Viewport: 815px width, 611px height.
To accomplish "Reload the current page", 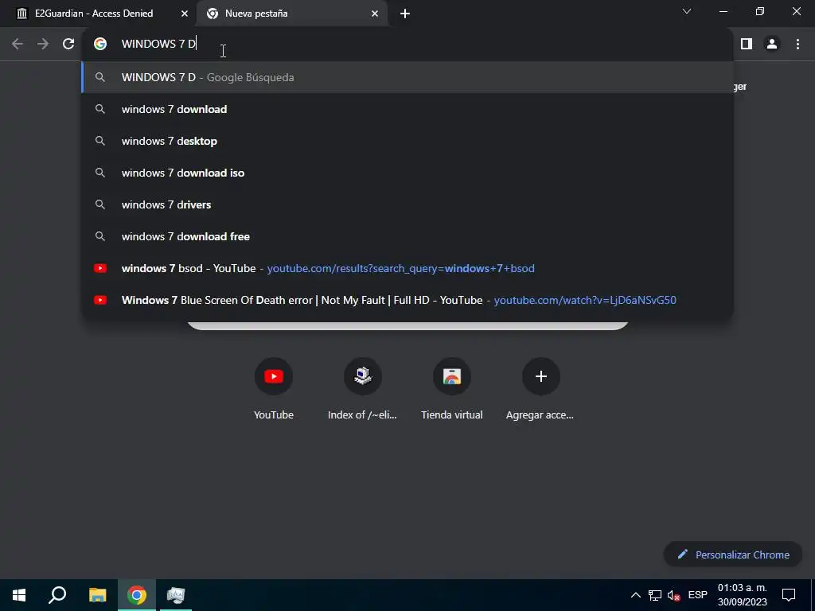I will (x=68, y=44).
